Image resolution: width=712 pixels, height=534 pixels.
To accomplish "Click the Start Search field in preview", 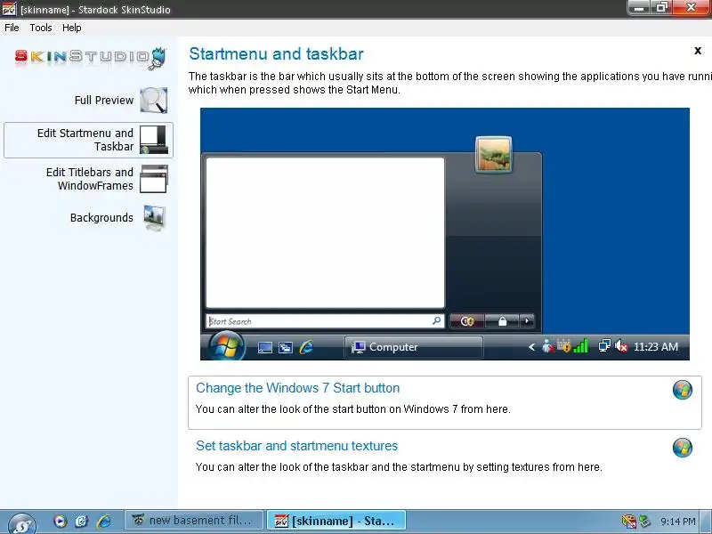I will 325,321.
